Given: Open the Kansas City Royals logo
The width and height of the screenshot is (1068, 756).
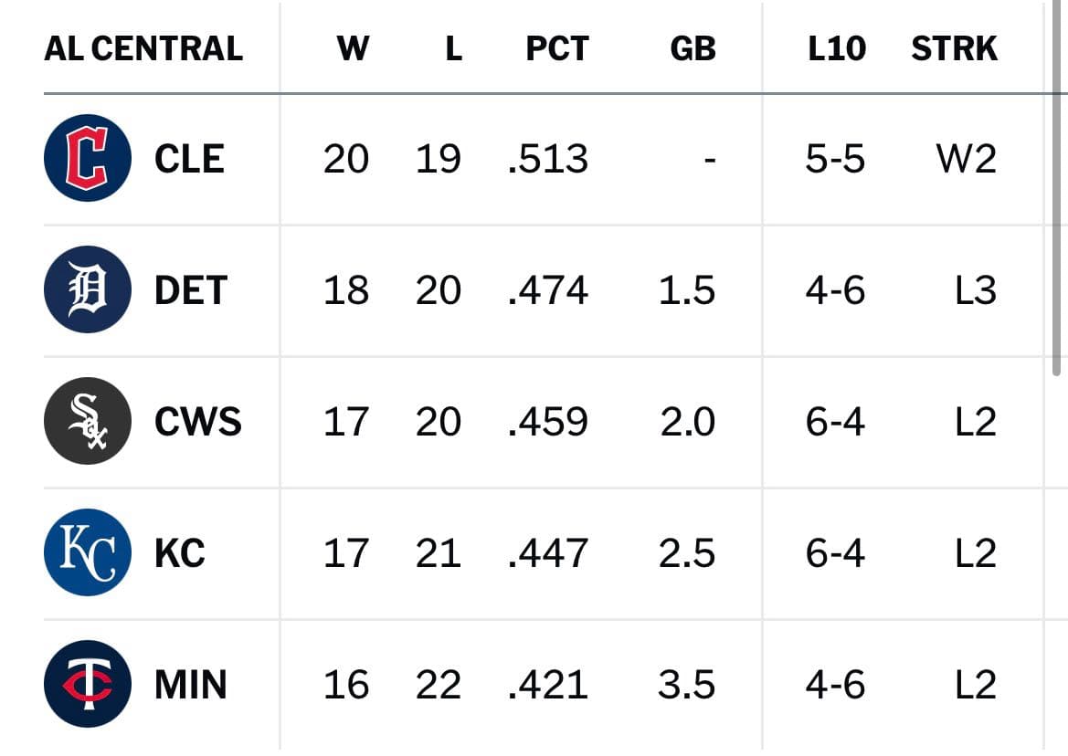Looking at the screenshot, I should pos(87,551).
